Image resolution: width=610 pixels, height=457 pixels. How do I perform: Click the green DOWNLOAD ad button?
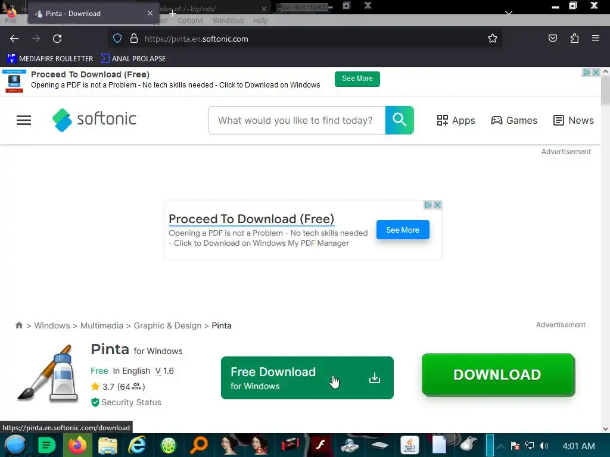click(x=498, y=375)
